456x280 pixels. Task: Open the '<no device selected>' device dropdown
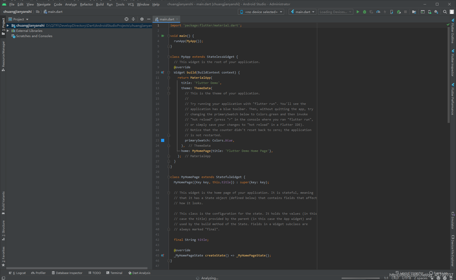(x=261, y=12)
